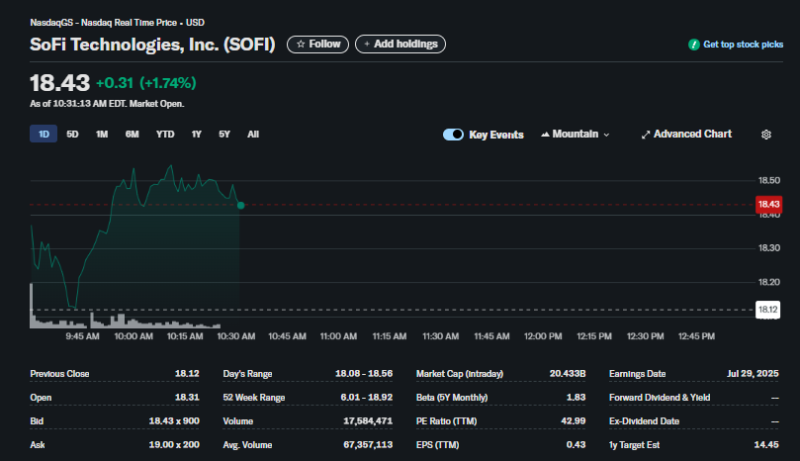Click the SoFi Technologies, Inc. (SOFI) heading
800x461 pixels.
(152, 45)
